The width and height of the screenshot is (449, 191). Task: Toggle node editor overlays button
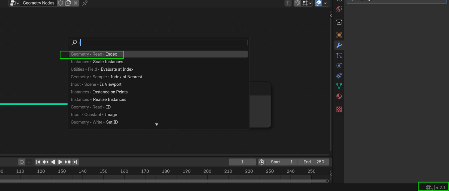click(319, 3)
